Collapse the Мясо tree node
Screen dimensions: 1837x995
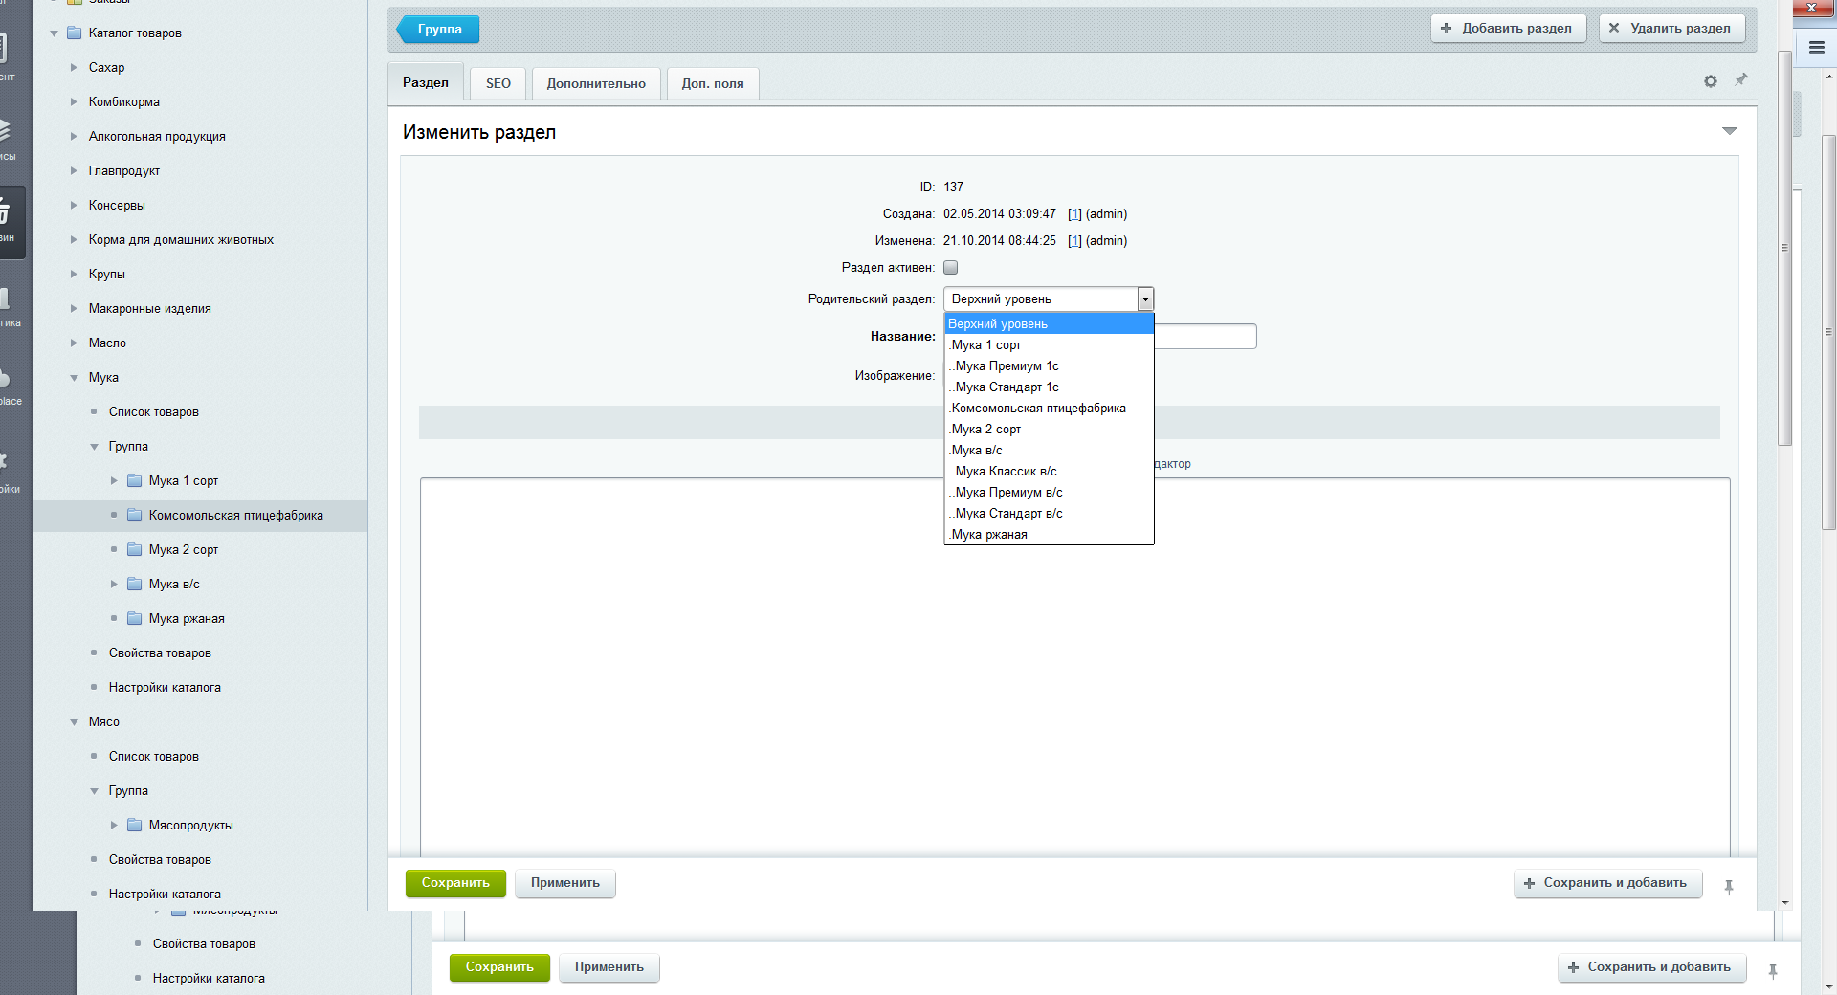coord(74,722)
